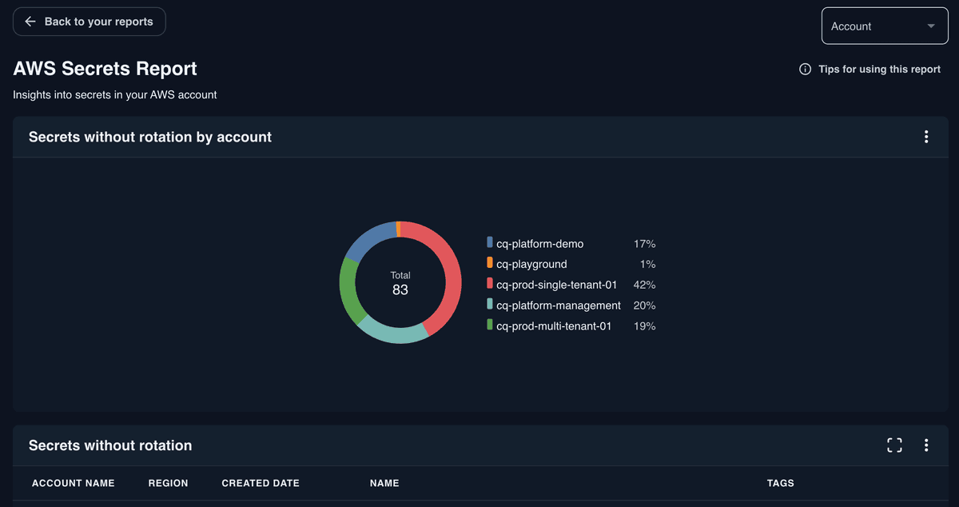Click the REGION column header

pos(168,483)
